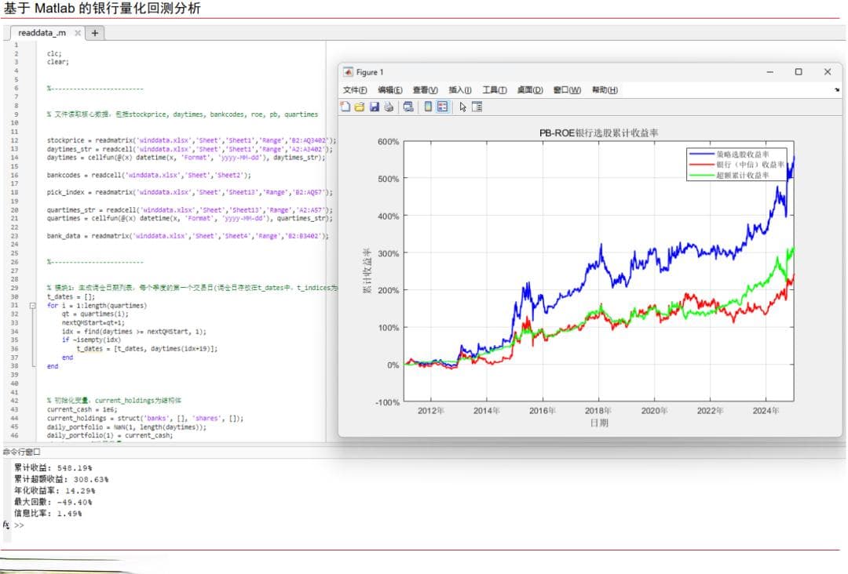Click the 600% y-axis tick label
This screenshot has height=574, width=848.
coord(389,141)
